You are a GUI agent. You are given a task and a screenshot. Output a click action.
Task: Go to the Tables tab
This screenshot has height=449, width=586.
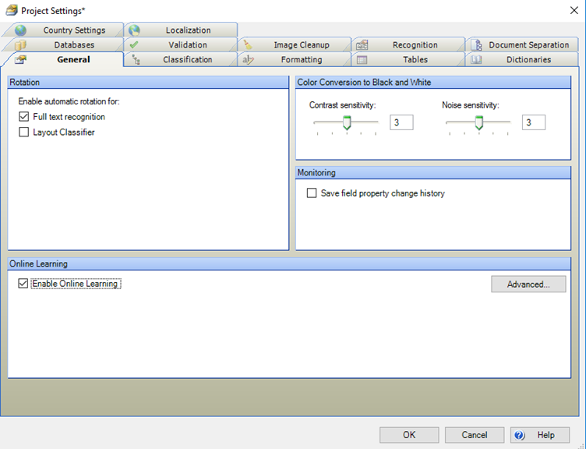coord(415,59)
